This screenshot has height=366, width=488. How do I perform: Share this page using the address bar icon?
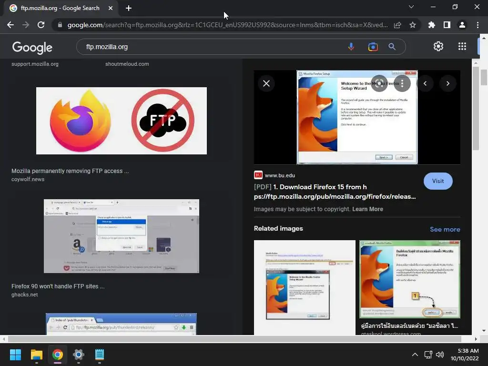click(397, 25)
